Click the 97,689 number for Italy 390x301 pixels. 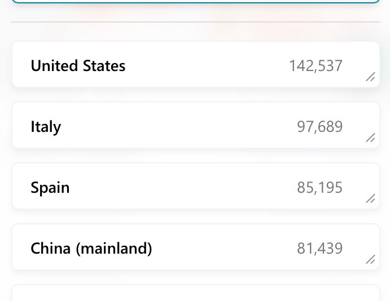(319, 127)
